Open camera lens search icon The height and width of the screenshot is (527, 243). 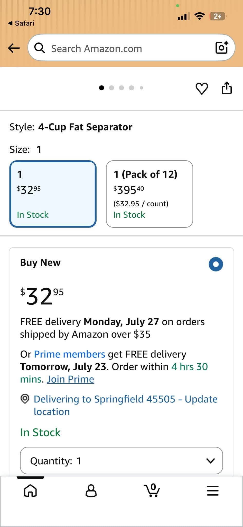222,48
